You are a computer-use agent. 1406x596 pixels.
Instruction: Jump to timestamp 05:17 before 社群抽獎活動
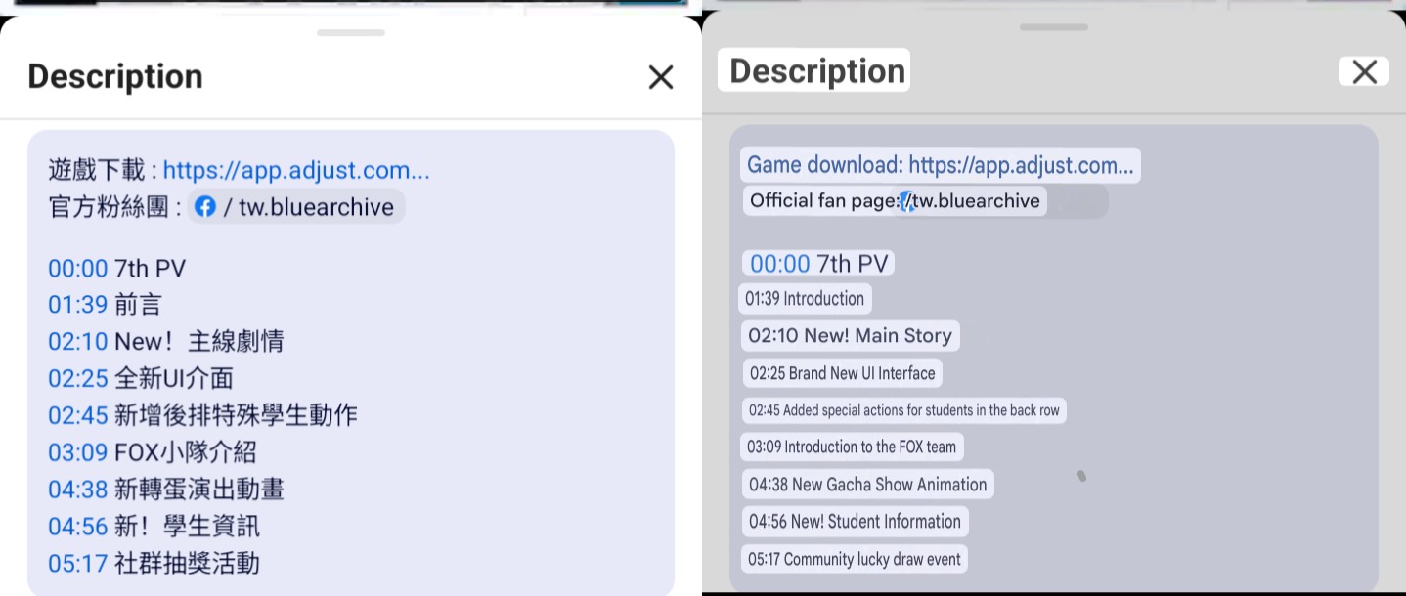pyautogui.click(x=77, y=564)
